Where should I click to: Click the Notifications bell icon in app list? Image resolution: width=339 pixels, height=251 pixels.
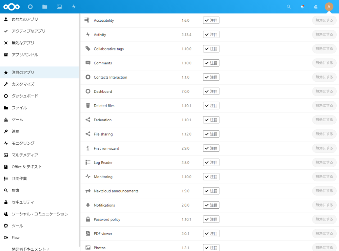point(88,205)
